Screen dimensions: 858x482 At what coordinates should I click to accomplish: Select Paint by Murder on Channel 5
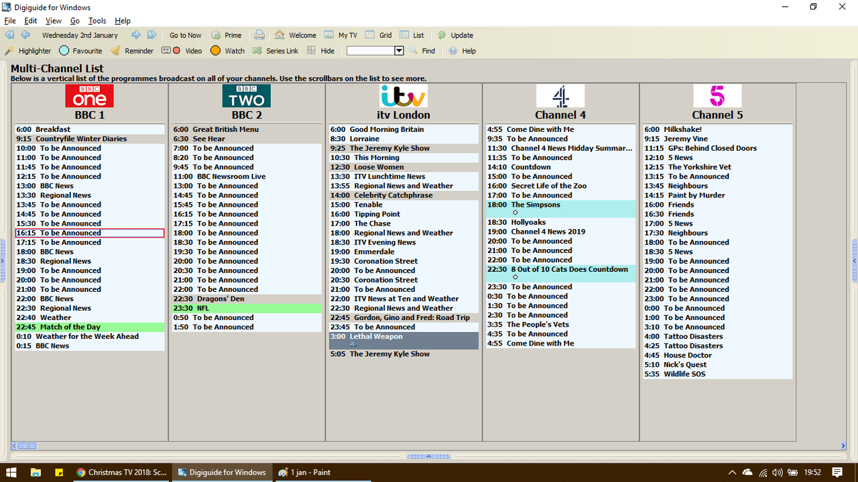point(717,195)
